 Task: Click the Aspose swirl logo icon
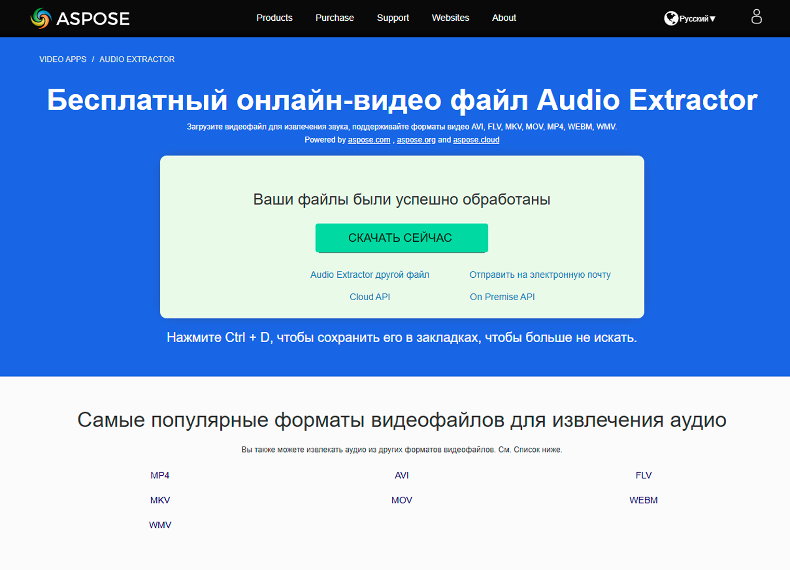point(41,18)
